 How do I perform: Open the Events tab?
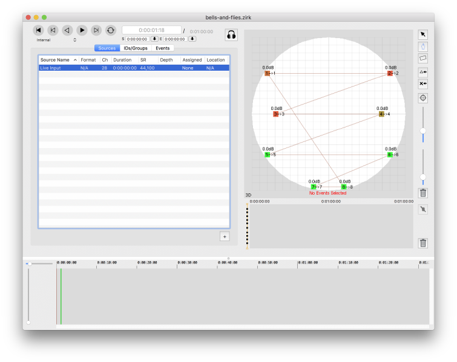point(162,48)
